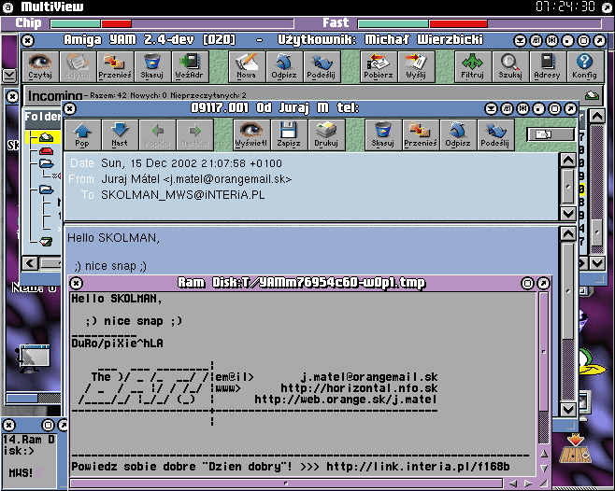Click Ram Disk window scroll up arrow
This screenshot has height=491, width=615.
544,454
